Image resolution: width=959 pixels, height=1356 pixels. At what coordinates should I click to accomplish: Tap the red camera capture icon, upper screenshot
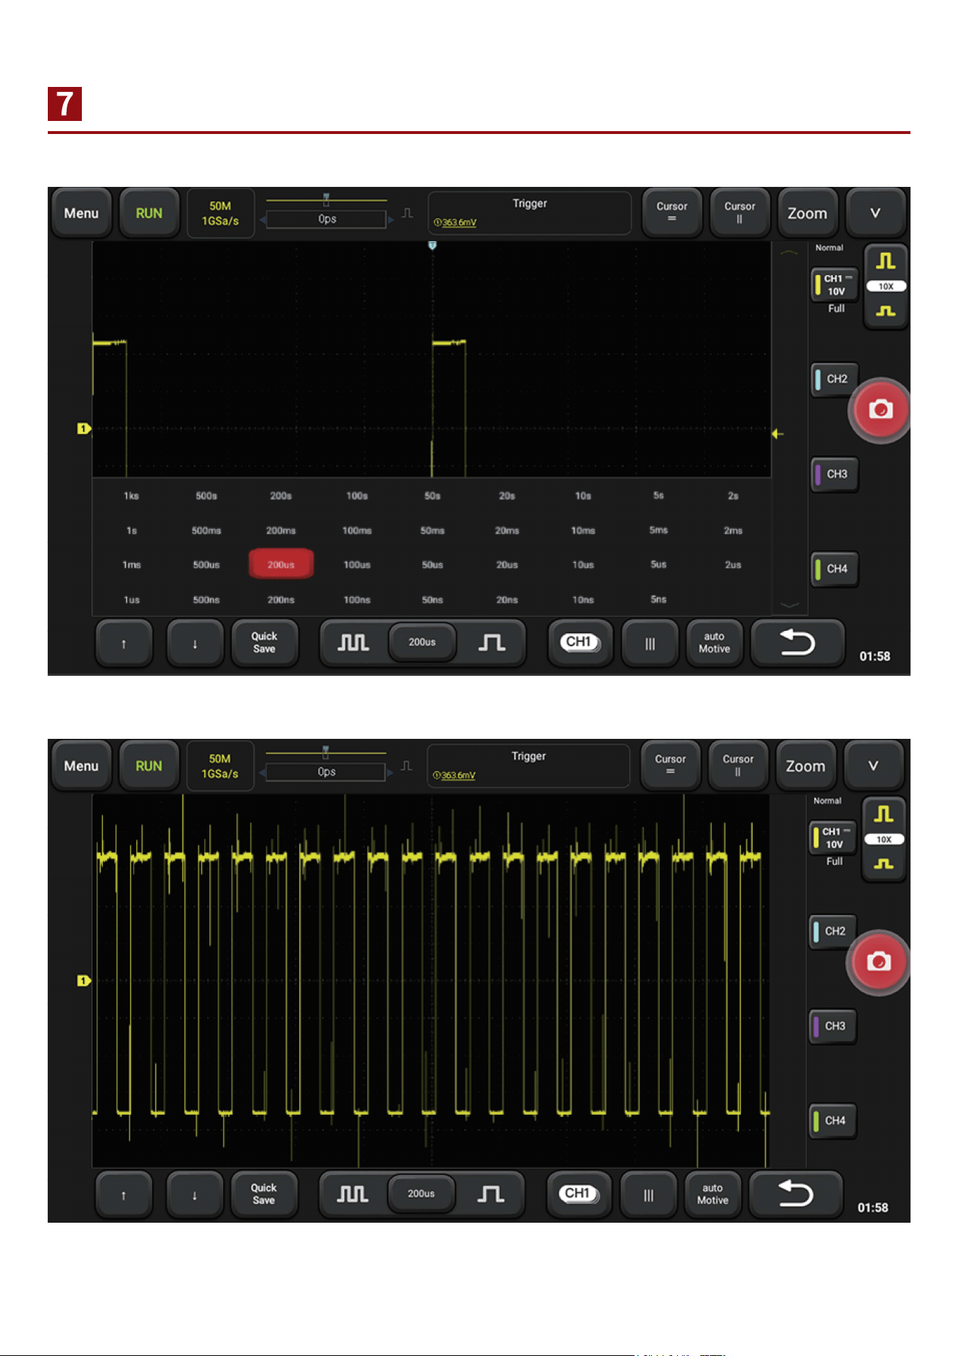click(x=881, y=410)
